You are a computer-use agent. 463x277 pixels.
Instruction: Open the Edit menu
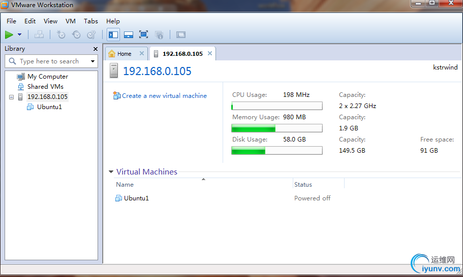[x=30, y=21]
